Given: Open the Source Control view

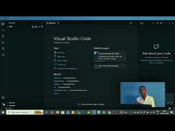Looking at the screenshot, I should click(3, 36).
